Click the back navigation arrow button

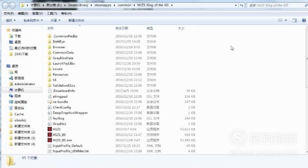coord(5,5)
